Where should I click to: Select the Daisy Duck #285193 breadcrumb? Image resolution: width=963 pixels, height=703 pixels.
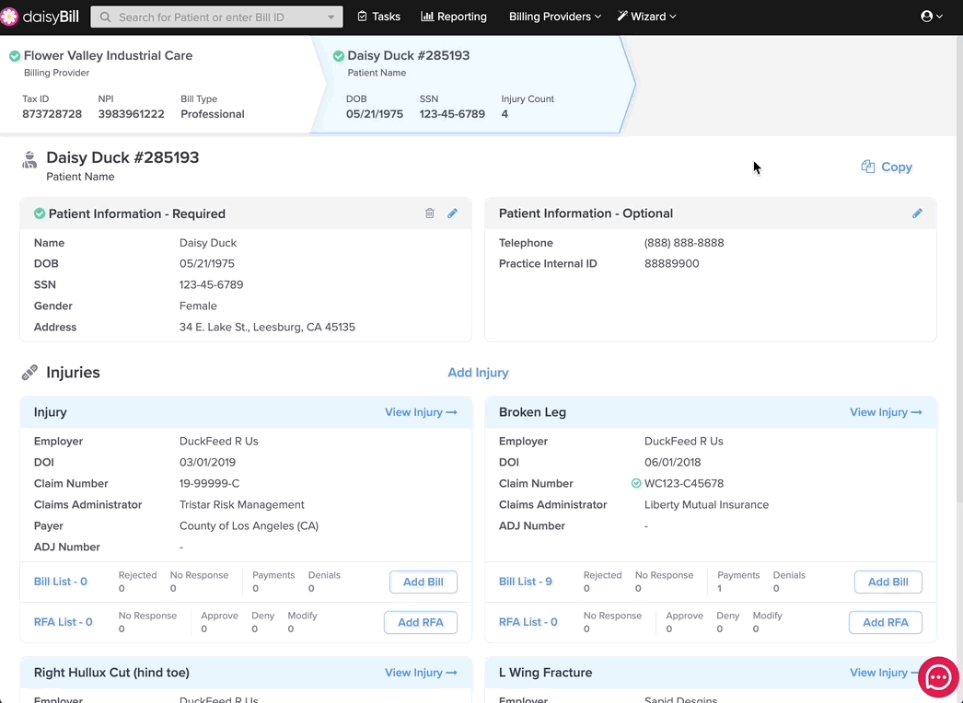473,84
